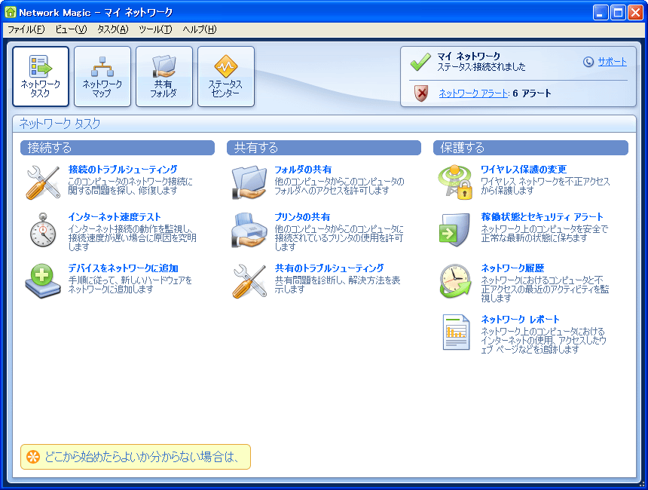
Task: Maximize the Network Magic window
Action: coord(619,12)
